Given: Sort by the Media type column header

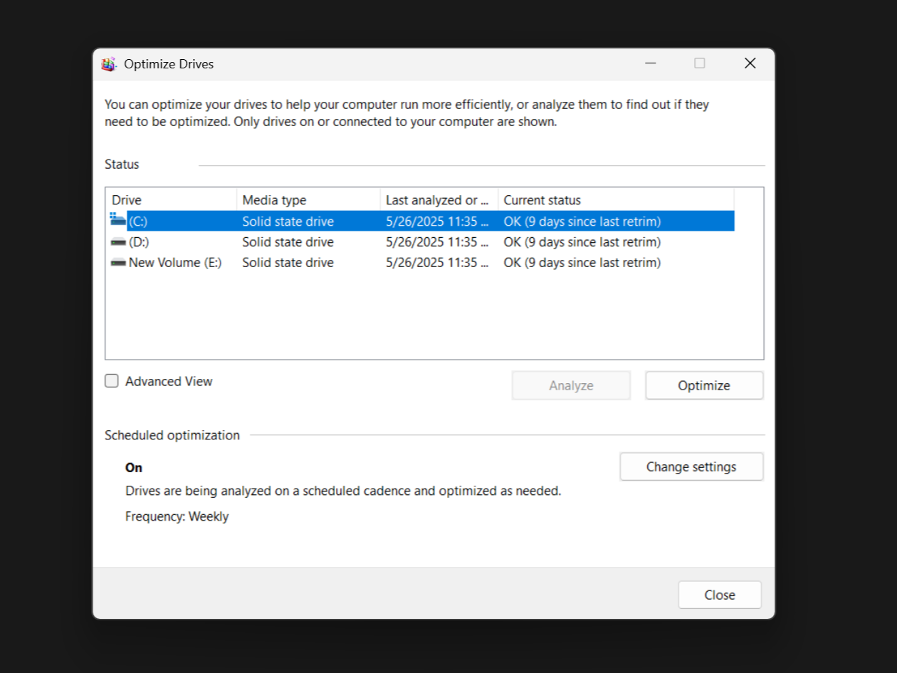Looking at the screenshot, I should tap(308, 200).
